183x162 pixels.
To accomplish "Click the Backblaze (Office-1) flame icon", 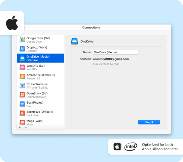I will [22, 113].
